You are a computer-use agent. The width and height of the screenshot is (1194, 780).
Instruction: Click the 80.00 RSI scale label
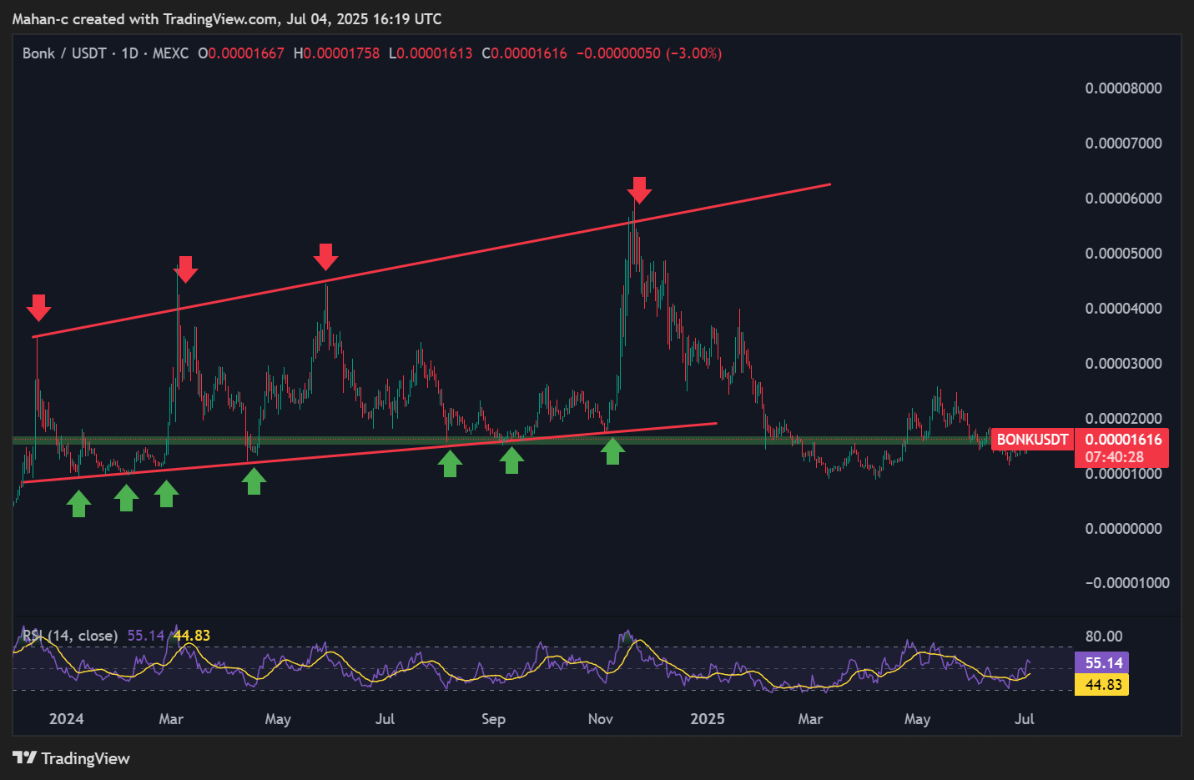point(1104,637)
